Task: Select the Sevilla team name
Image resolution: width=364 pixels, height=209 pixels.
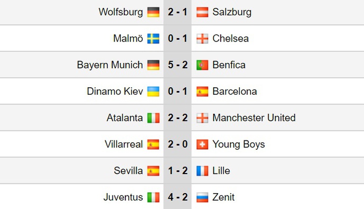Action: coord(128,171)
